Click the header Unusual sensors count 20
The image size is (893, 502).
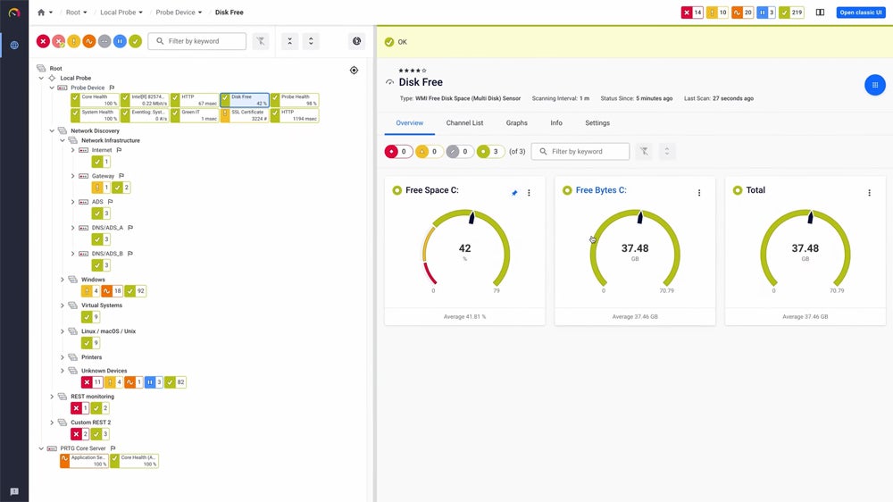[742, 12]
